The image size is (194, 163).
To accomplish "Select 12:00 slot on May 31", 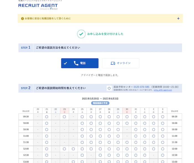I will point(136,149).
